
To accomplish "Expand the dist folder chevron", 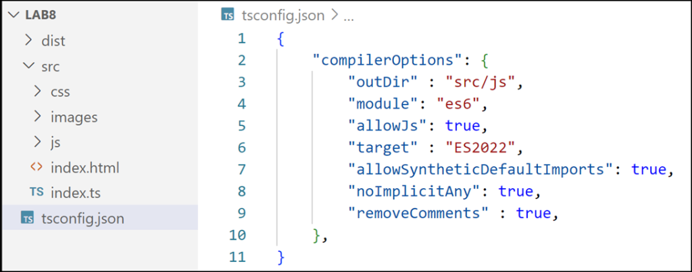I will point(28,40).
